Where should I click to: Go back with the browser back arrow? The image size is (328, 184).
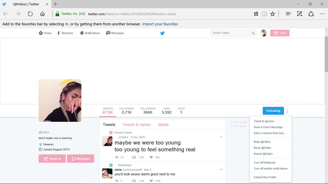6,14
